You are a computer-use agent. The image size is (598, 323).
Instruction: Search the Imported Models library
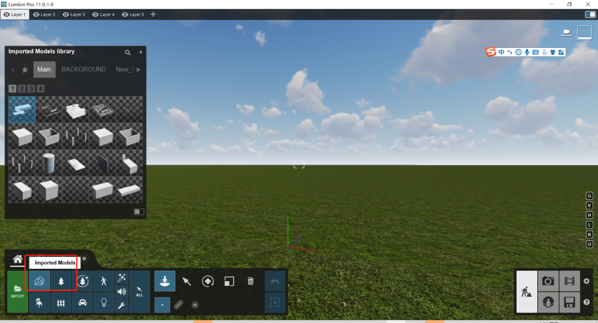point(128,52)
